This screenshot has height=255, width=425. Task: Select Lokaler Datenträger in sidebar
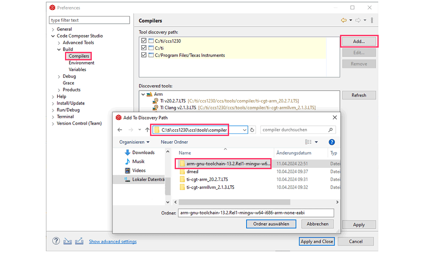[144, 179]
